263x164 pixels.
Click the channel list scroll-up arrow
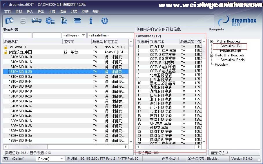tap(131, 42)
